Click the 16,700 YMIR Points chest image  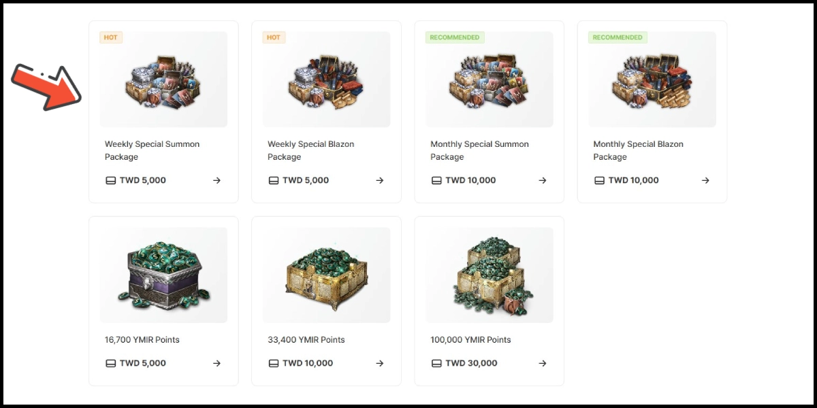164,275
